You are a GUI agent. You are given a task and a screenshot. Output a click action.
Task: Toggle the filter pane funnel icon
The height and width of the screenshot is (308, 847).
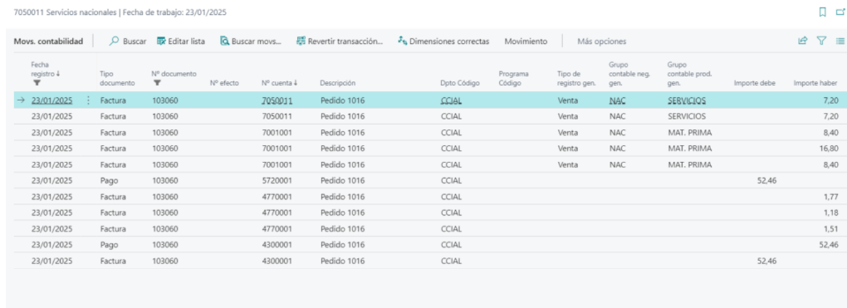click(x=821, y=41)
